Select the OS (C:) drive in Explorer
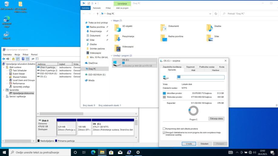 [135, 63]
